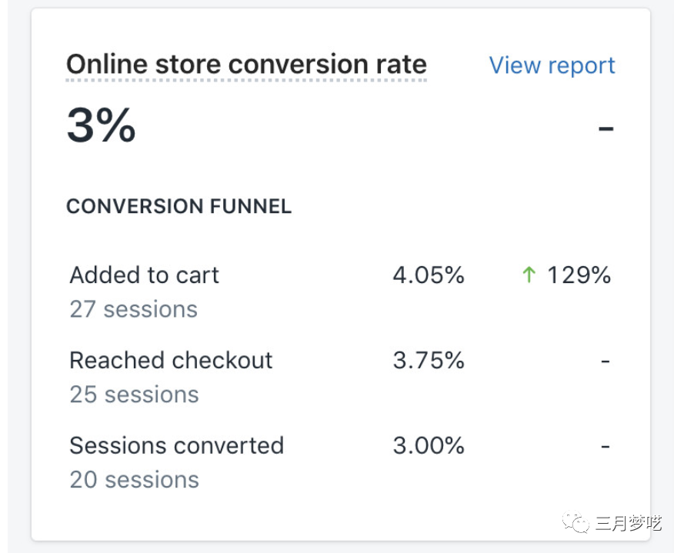Screen dimensions: 684x553
Task: Click the Online store conversion rate title
Action: click(x=246, y=65)
